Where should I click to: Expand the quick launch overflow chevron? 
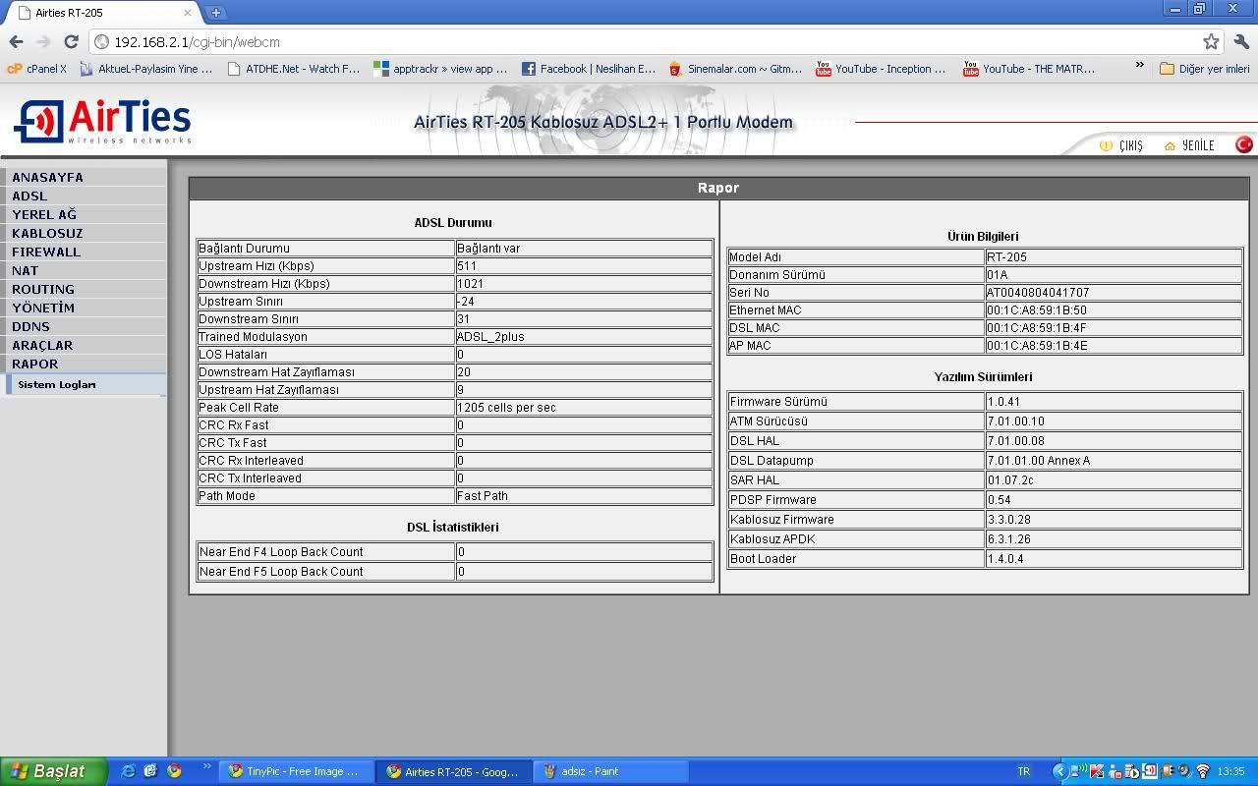[x=206, y=766]
